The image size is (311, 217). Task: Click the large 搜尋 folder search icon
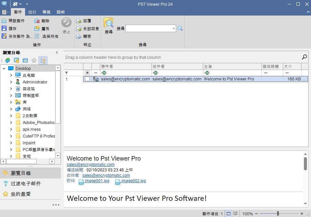coord(108,23)
